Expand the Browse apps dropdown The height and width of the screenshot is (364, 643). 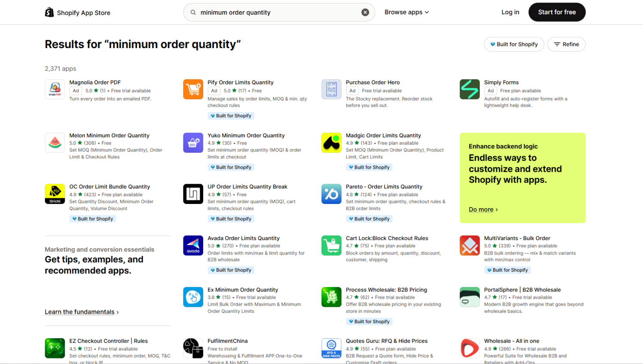point(406,12)
